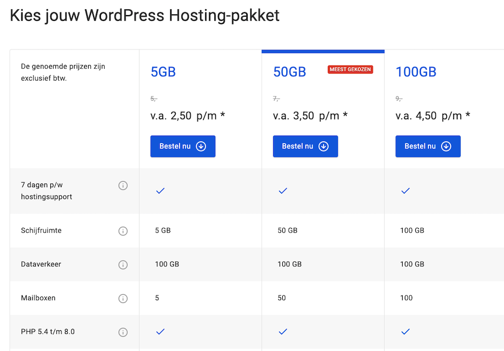Select the 100GB plan heading

416,72
